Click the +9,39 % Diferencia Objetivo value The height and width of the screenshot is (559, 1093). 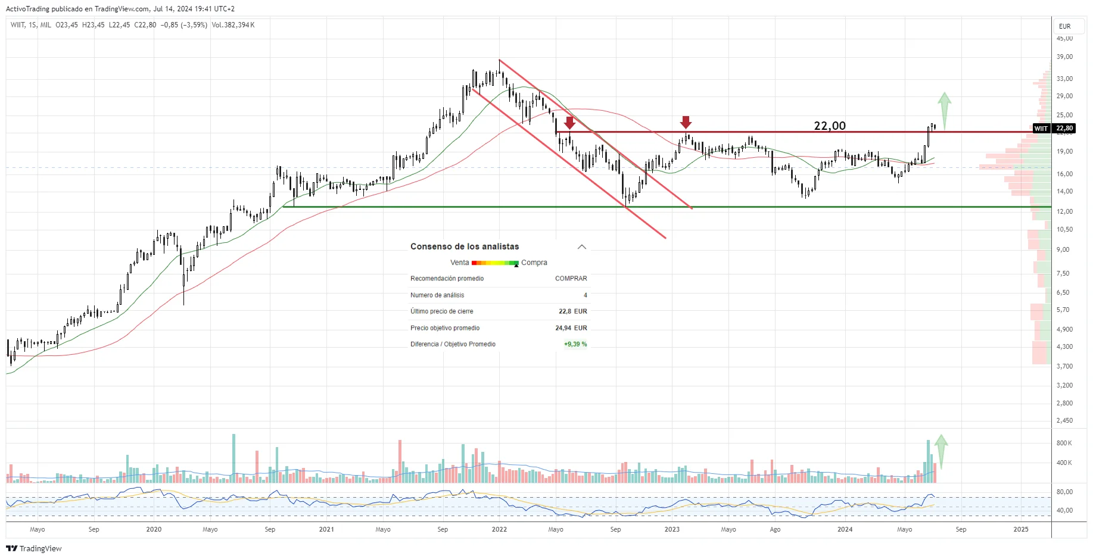[x=575, y=344]
